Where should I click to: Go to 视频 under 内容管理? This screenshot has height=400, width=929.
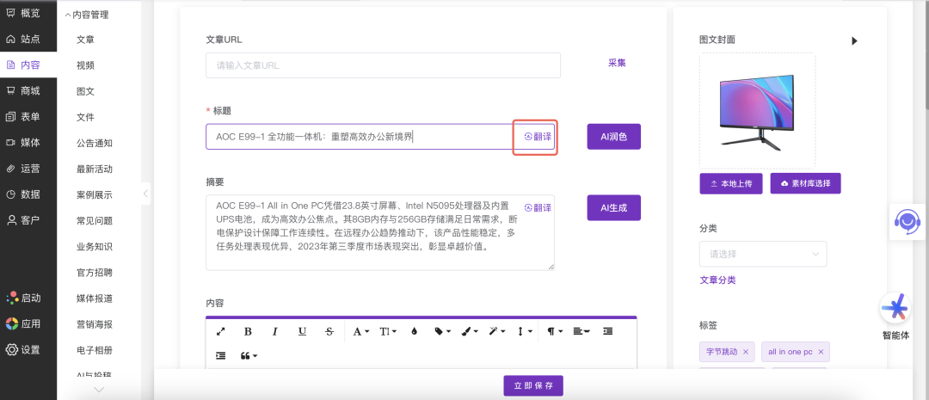click(x=85, y=65)
